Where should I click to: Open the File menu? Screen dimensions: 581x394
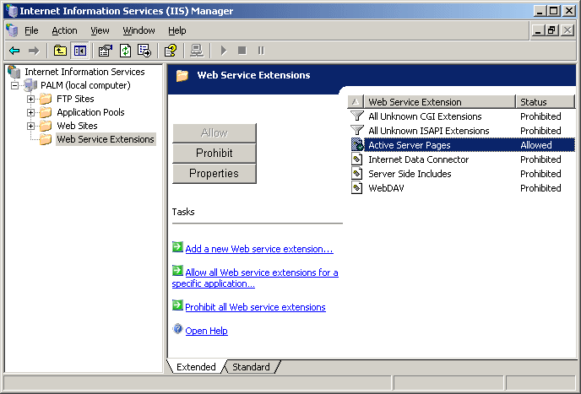coord(31,30)
